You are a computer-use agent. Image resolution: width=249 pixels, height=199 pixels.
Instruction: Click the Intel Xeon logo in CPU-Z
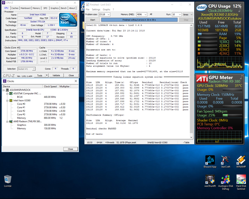[x=68, y=20]
